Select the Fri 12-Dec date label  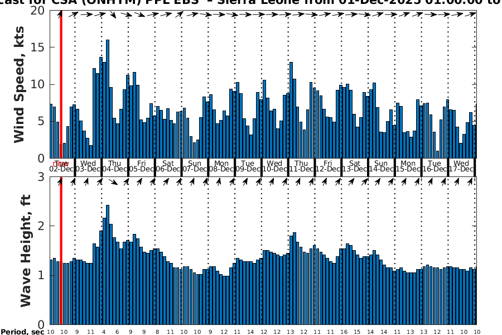328,166
